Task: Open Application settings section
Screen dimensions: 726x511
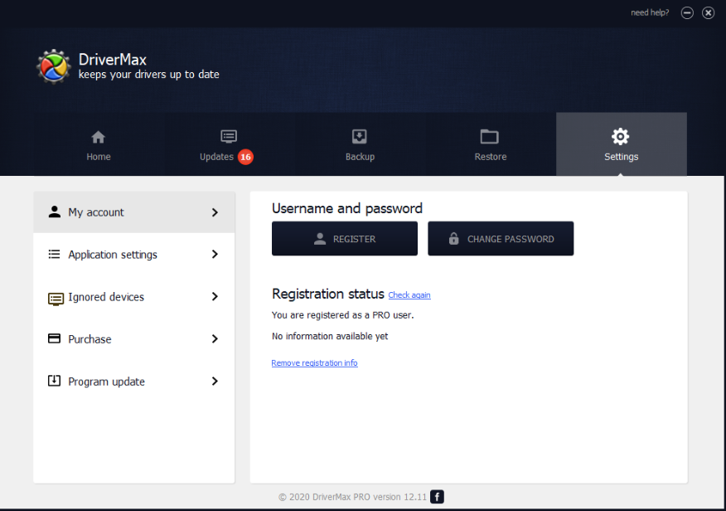Action: click(133, 254)
